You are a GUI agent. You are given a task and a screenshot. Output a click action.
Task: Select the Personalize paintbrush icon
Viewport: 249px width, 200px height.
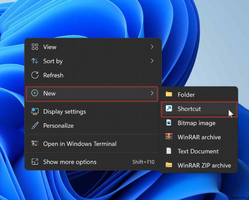35,126
